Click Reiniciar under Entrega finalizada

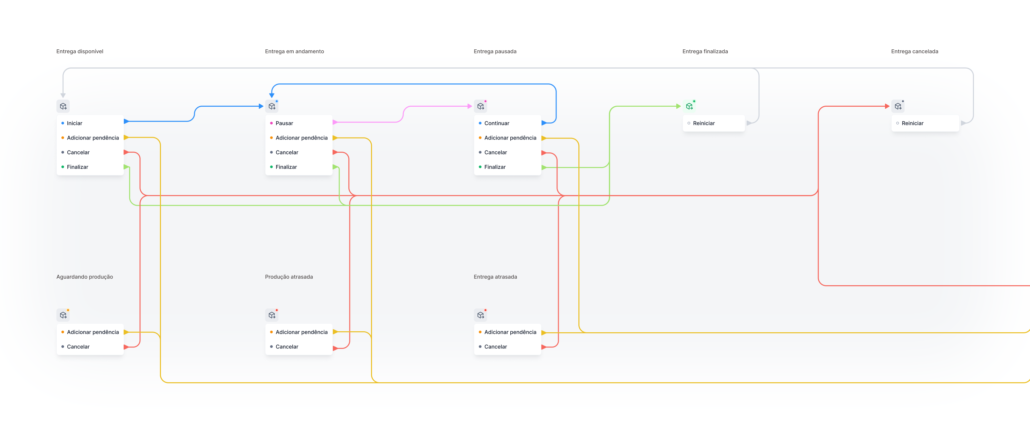pyautogui.click(x=703, y=123)
